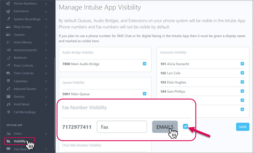Click the Fax display name input field
The height and width of the screenshot is (153, 253).
click(122, 127)
